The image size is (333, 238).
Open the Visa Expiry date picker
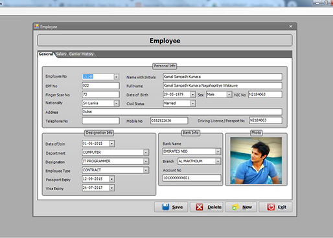111,188
